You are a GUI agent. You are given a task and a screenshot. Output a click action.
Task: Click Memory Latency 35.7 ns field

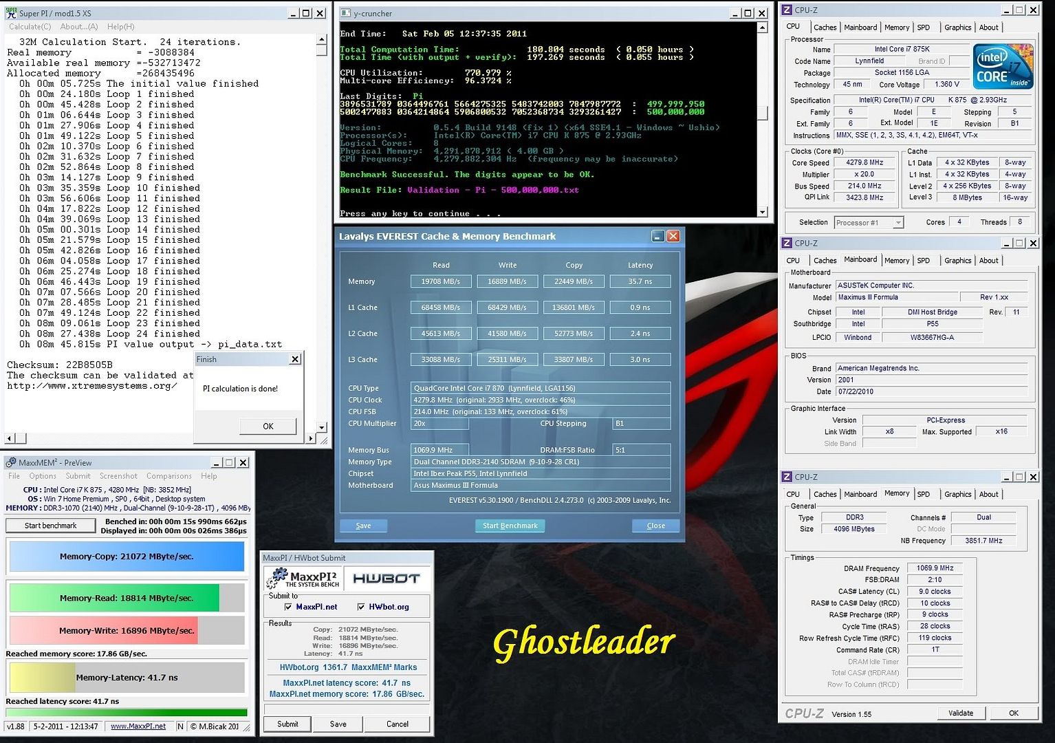point(640,281)
